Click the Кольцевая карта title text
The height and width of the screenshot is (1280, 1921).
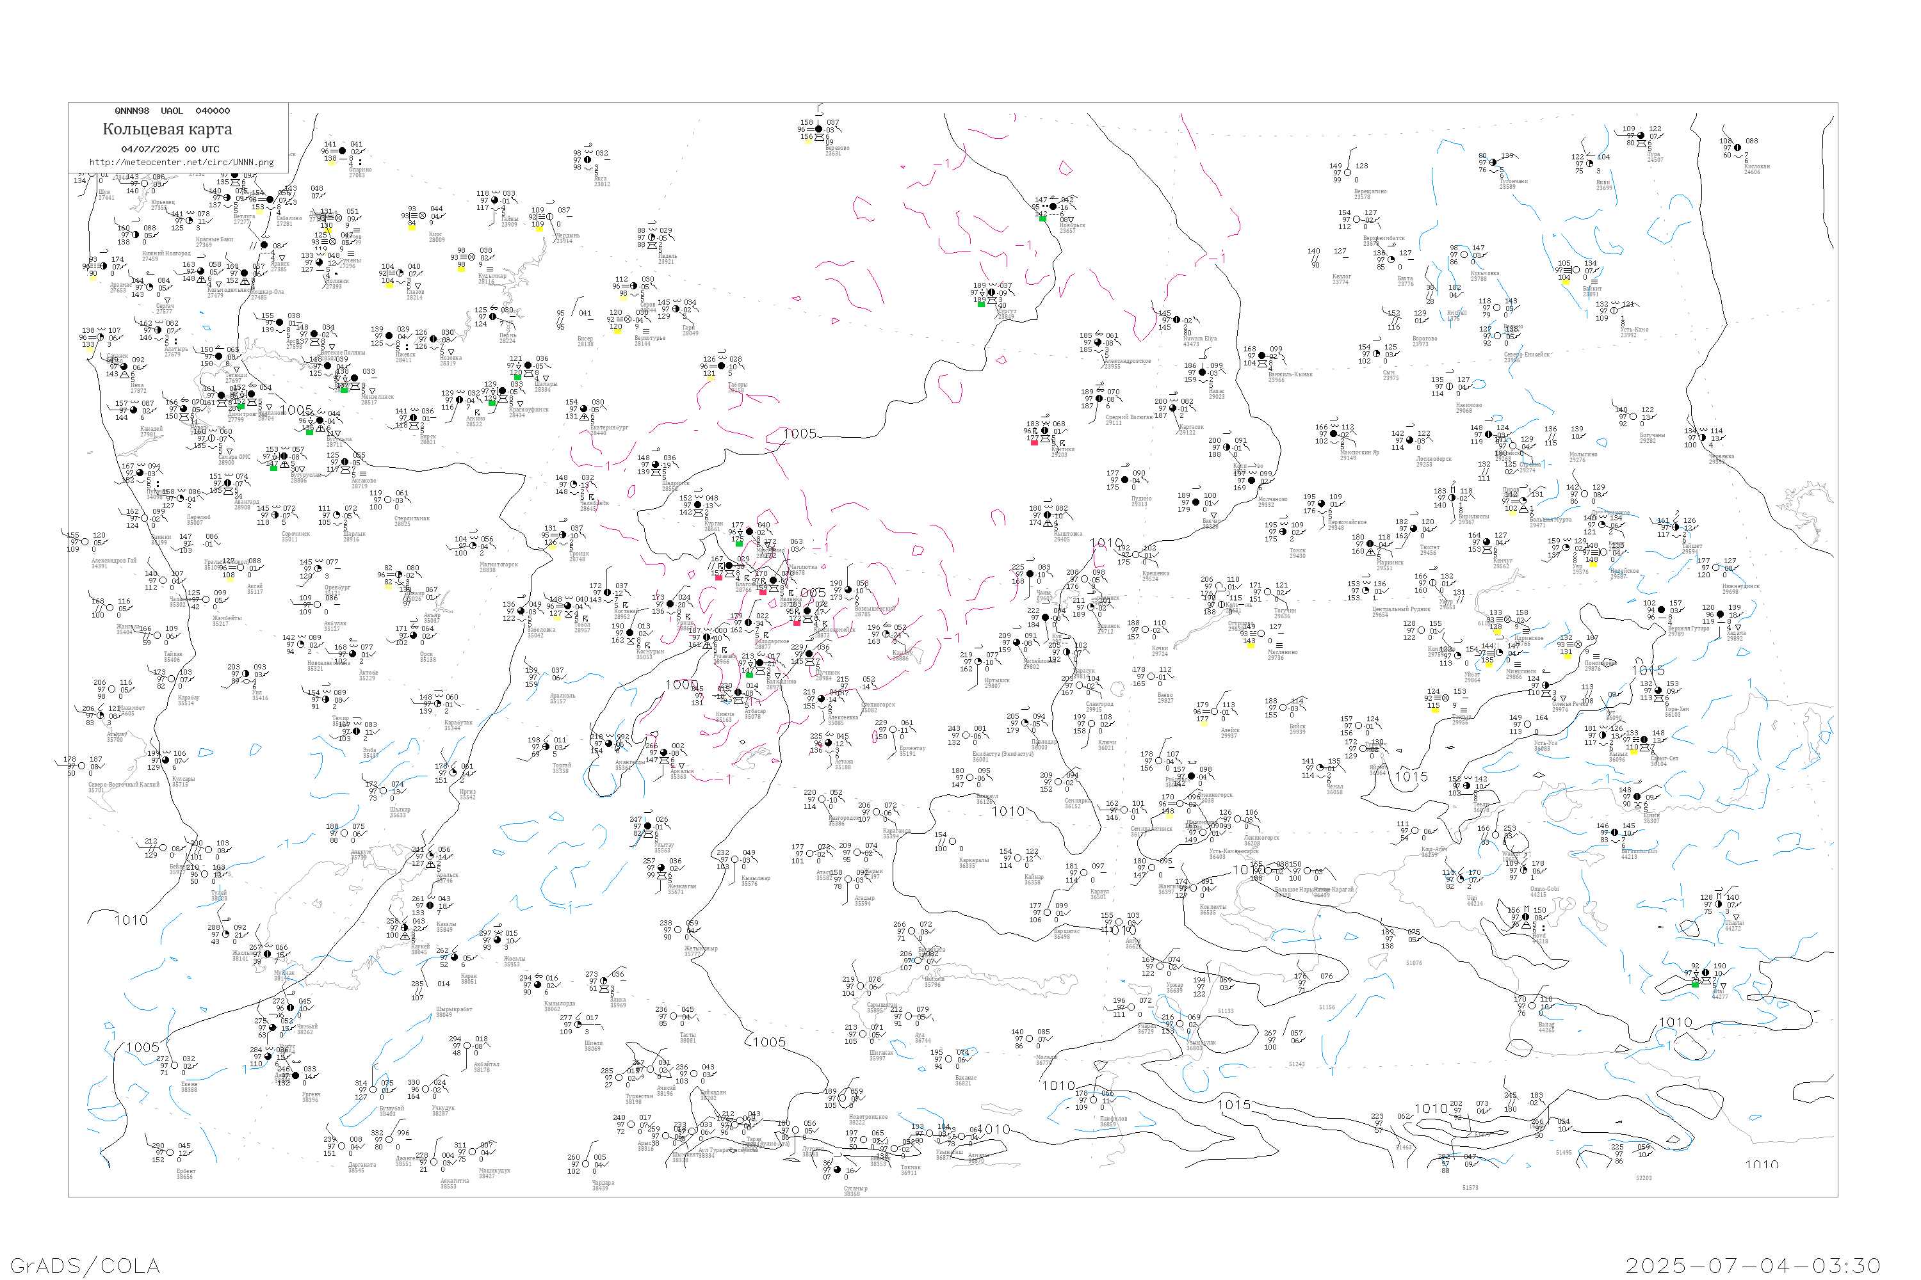167,129
